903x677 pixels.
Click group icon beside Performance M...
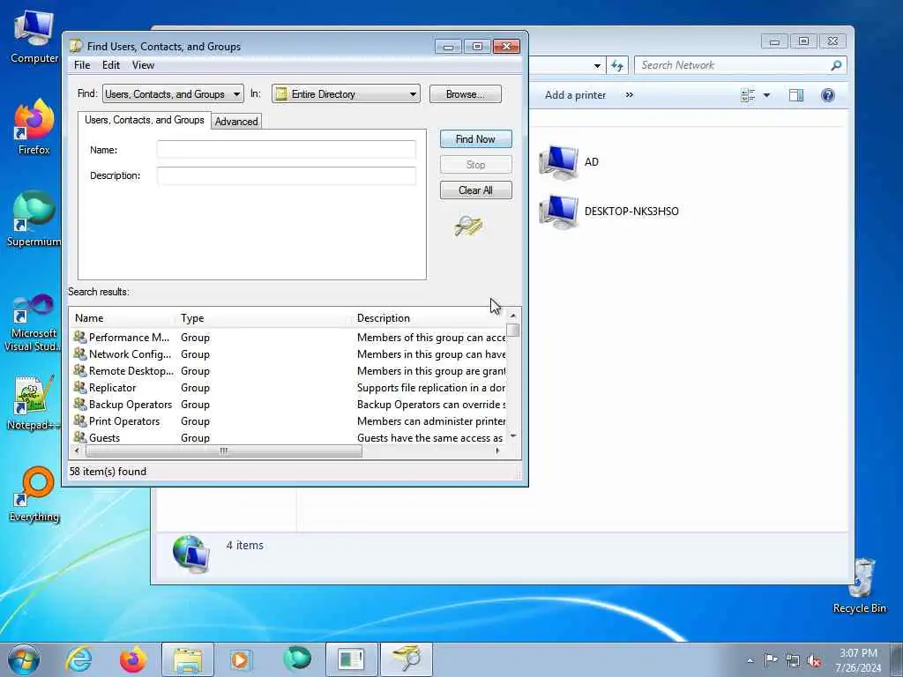pos(79,338)
